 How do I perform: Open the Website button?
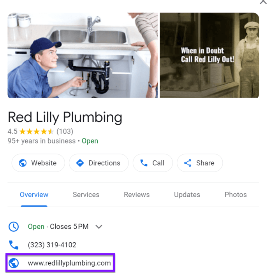click(x=38, y=163)
